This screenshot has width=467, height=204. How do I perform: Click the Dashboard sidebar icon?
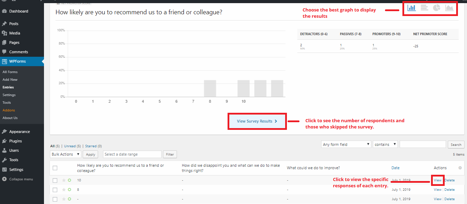click(x=4, y=11)
